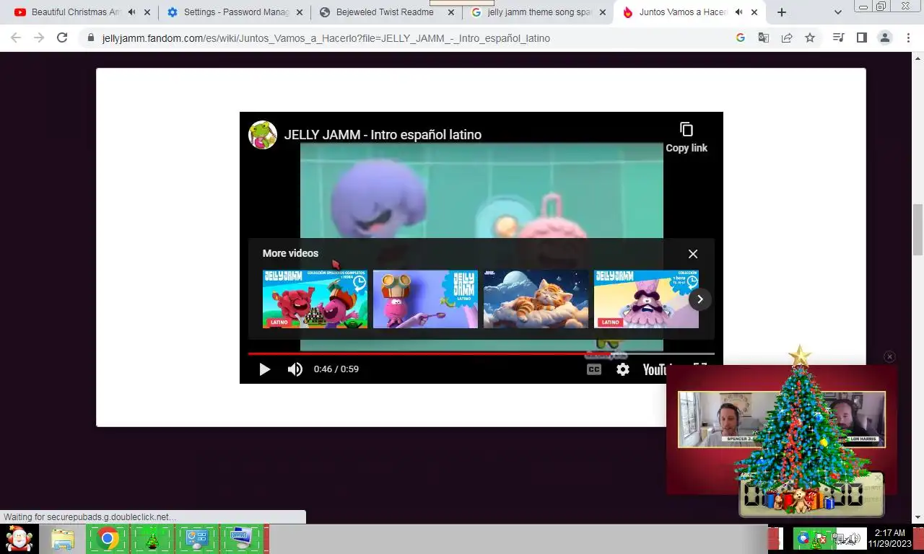Open the red monsters Jelly Jamm thumbnail
The height and width of the screenshot is (554, 924).
(x=315, y=299)
